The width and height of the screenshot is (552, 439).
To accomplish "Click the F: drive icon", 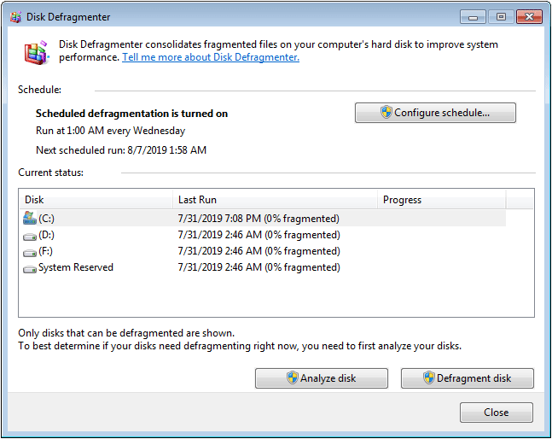I will (30, 251).
